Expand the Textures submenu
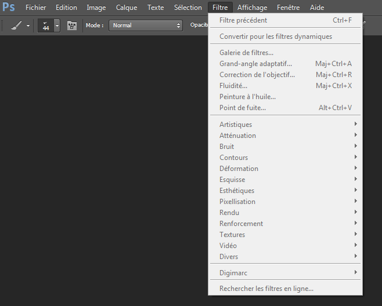This screenshot has height=306, width=382. [x=285, y=235]
